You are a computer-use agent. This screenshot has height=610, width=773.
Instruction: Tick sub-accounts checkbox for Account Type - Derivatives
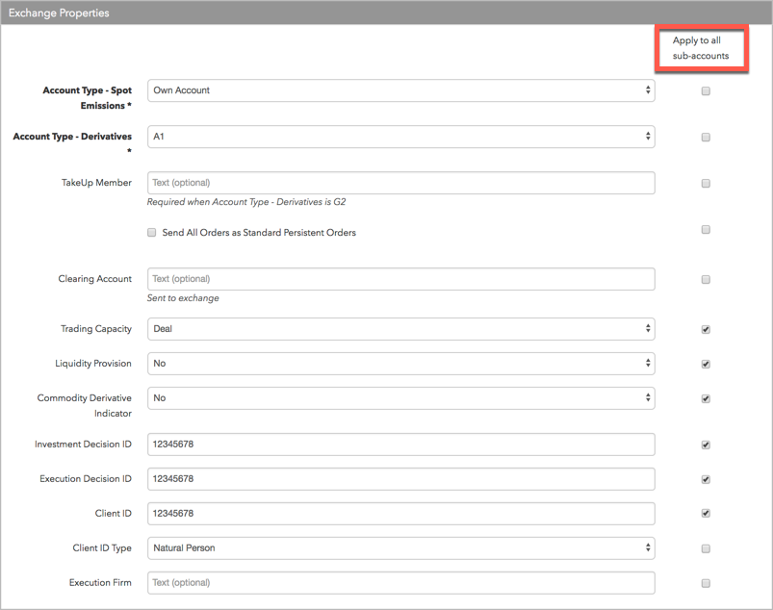pyautogui.click(x=706, y=137)
